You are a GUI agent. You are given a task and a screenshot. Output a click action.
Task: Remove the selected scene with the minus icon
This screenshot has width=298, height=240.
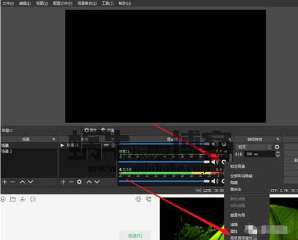13,182
